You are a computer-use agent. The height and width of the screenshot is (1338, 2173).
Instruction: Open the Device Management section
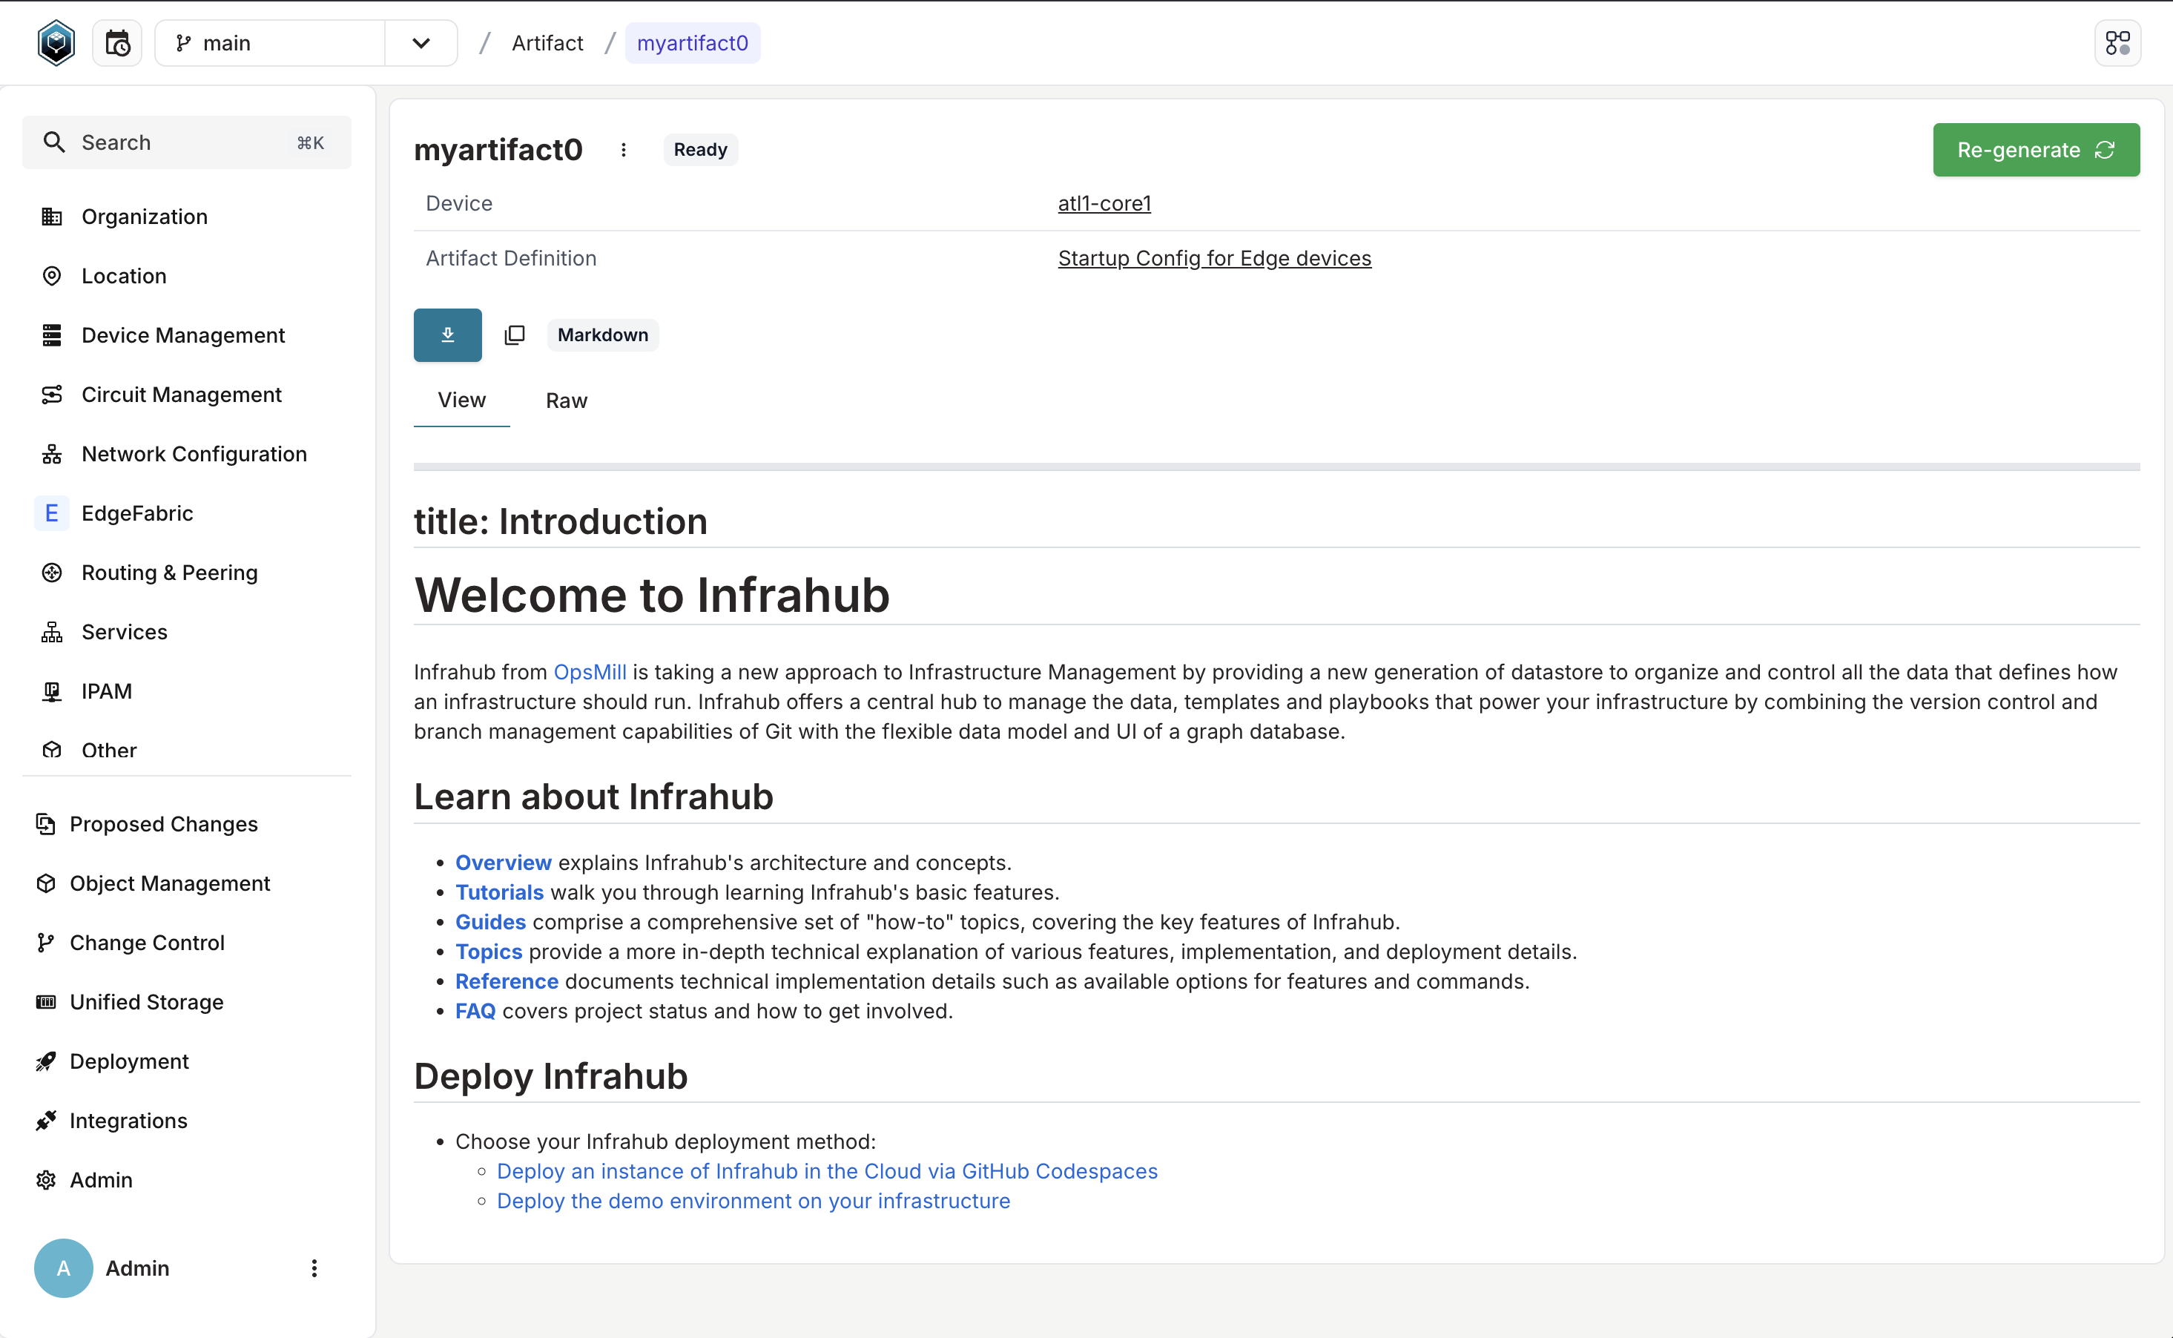pos(183,334)
